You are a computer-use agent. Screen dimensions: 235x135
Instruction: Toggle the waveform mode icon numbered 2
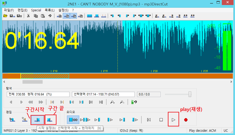point(73,16)
